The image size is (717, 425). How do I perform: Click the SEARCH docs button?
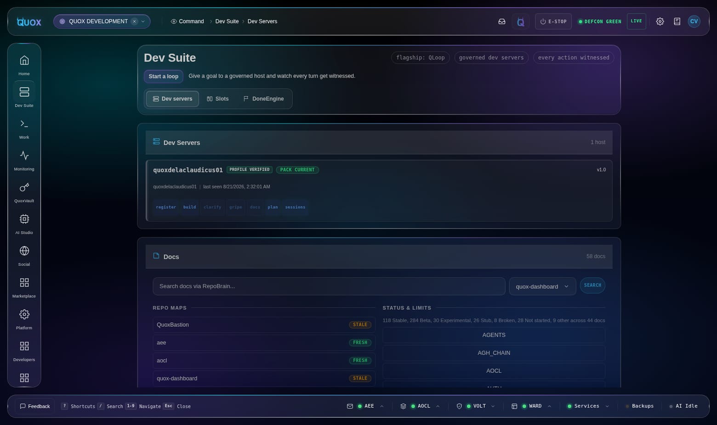pyautogui.click(x=592, y=285)
